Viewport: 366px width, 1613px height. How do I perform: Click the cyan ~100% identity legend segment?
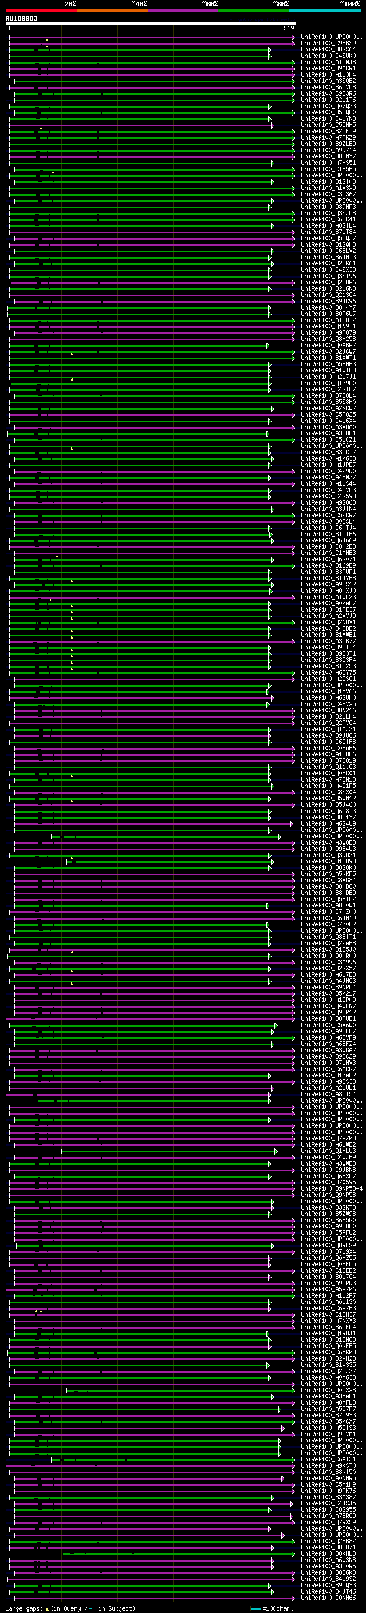click(325, 10)
